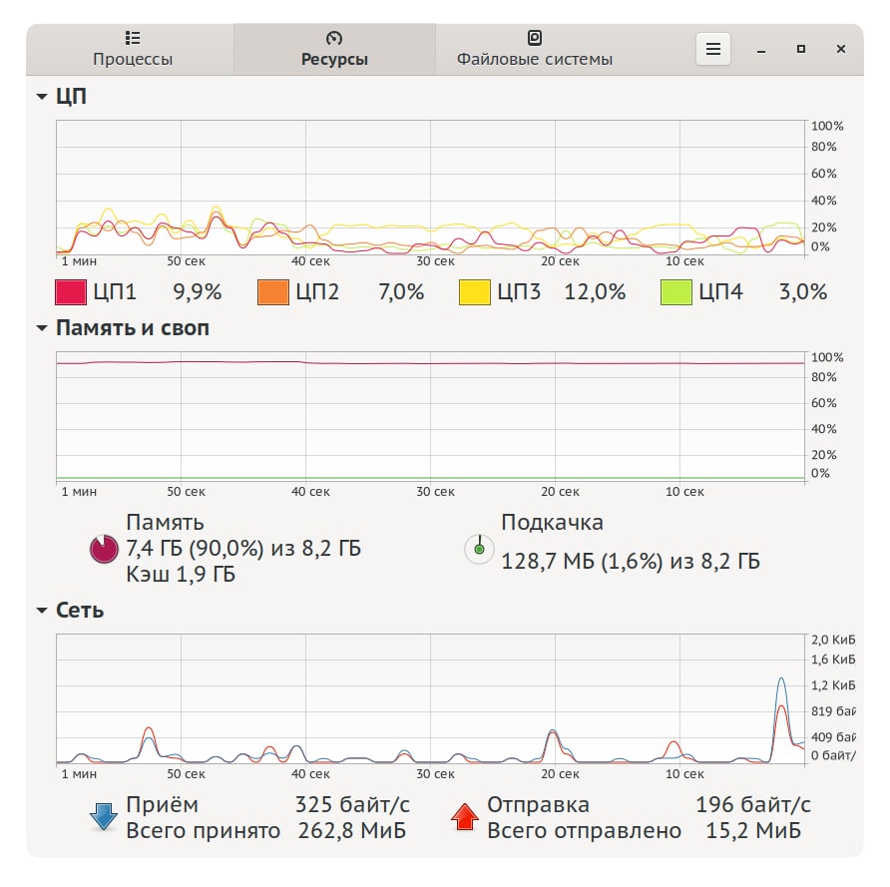890x887 pixels.
Task: Click the memory usage pie icon
Action: [104, 549]
